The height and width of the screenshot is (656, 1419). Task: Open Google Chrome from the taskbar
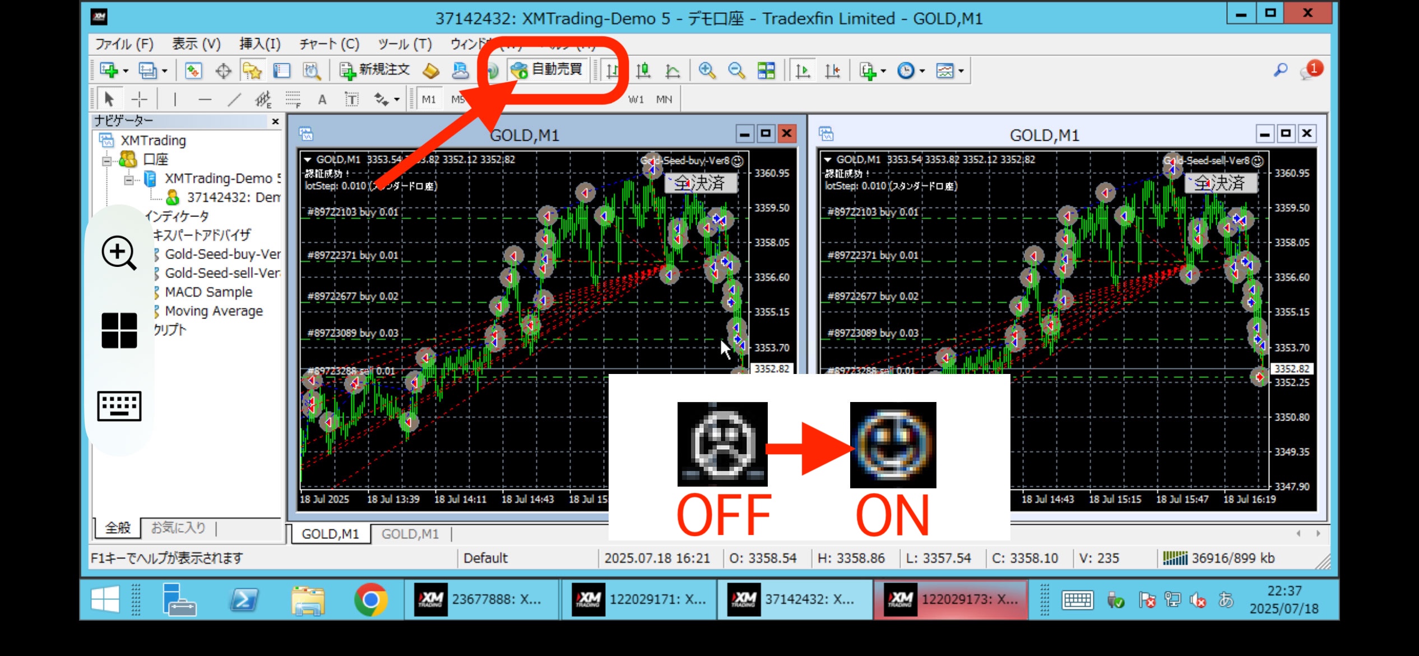click(x=370, y=599)
